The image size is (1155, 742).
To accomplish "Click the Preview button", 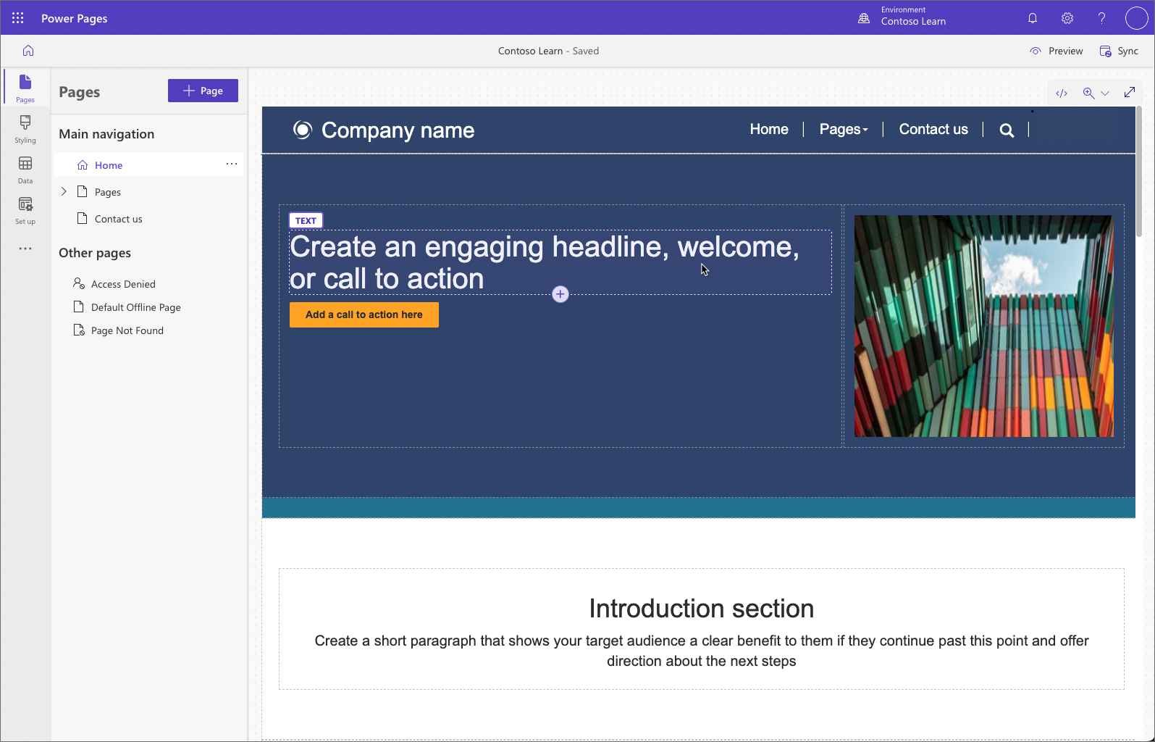I will 1057,51.
